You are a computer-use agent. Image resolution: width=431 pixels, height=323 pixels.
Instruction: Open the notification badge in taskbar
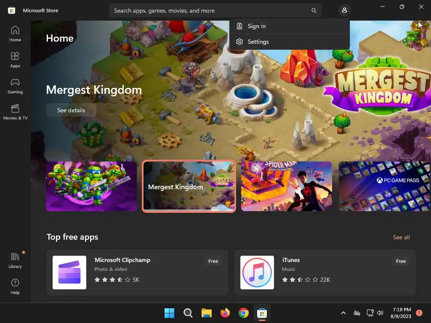tap(419, 313)
